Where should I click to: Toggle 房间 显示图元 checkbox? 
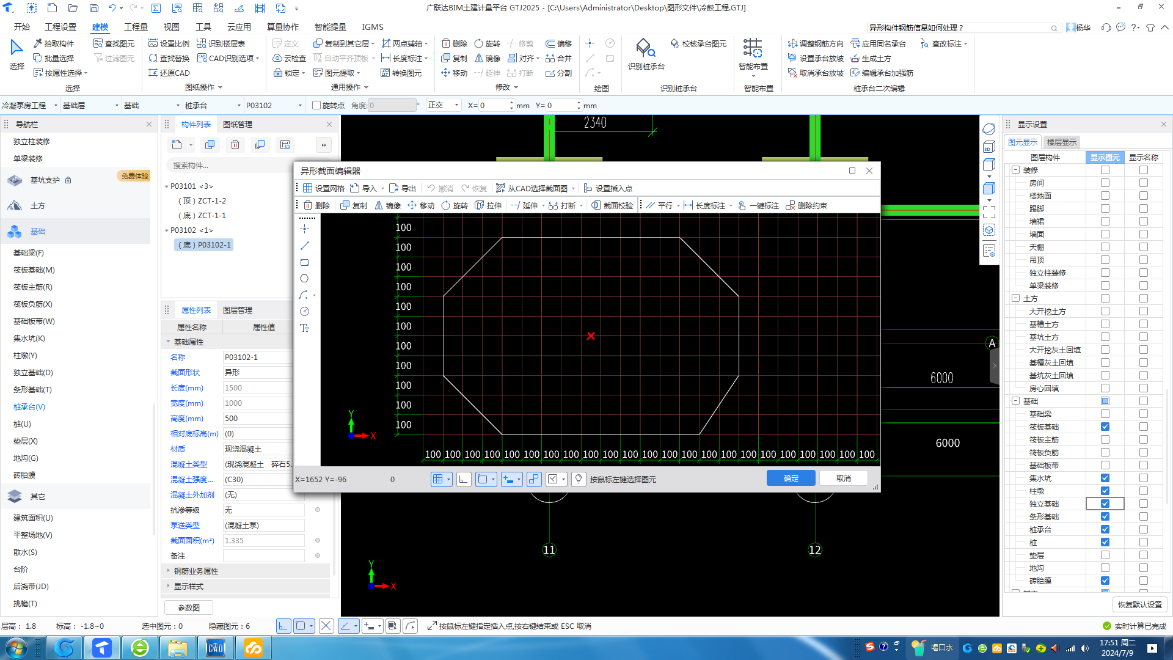pyautogui.click(x=1105, y=183)
